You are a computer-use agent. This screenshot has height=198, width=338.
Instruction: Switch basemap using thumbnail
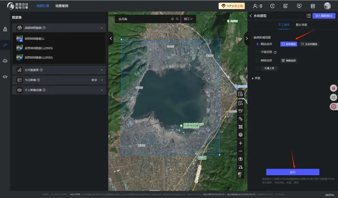point(241,175)
